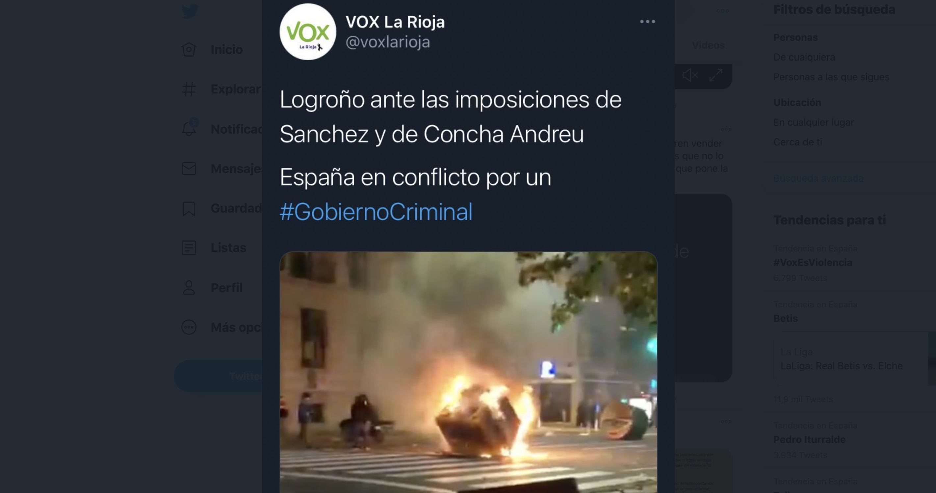Click the Listas icon
This screenshot has height=493, width=936.
[189, 248]
